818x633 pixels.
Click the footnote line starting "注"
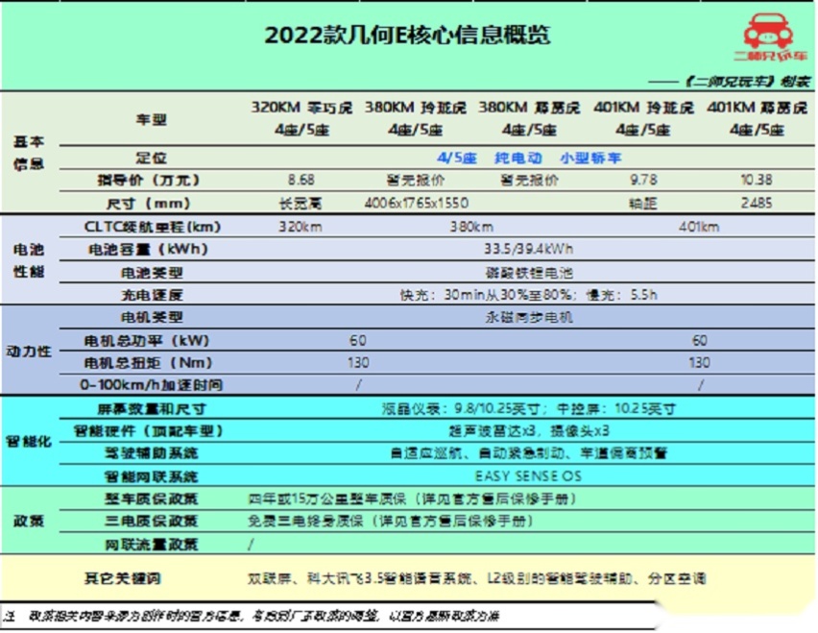pyautogui.click(x=252, y=617)
